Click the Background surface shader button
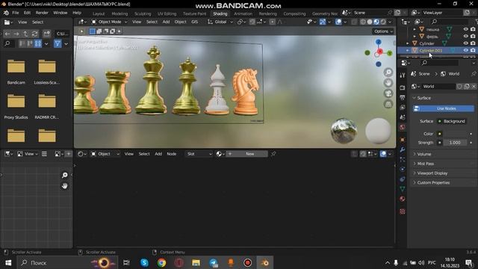The width and height of the screenshot is (478, 269). (x=451, y=121)
